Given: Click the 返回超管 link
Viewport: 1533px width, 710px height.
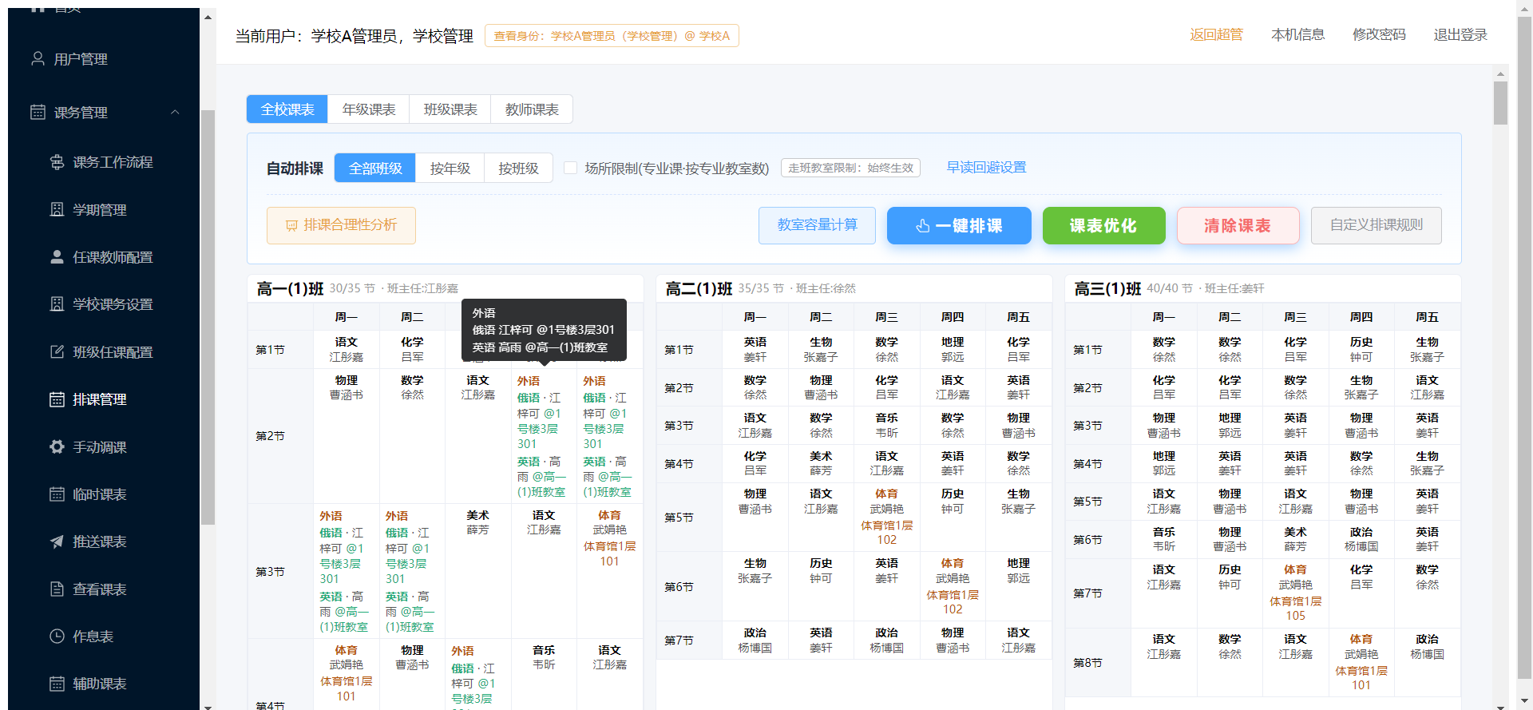Looking at the screenshot, I should click(x=1216, y=34).
